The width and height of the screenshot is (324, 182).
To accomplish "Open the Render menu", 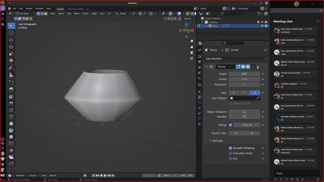I will [x=29, y=9].
